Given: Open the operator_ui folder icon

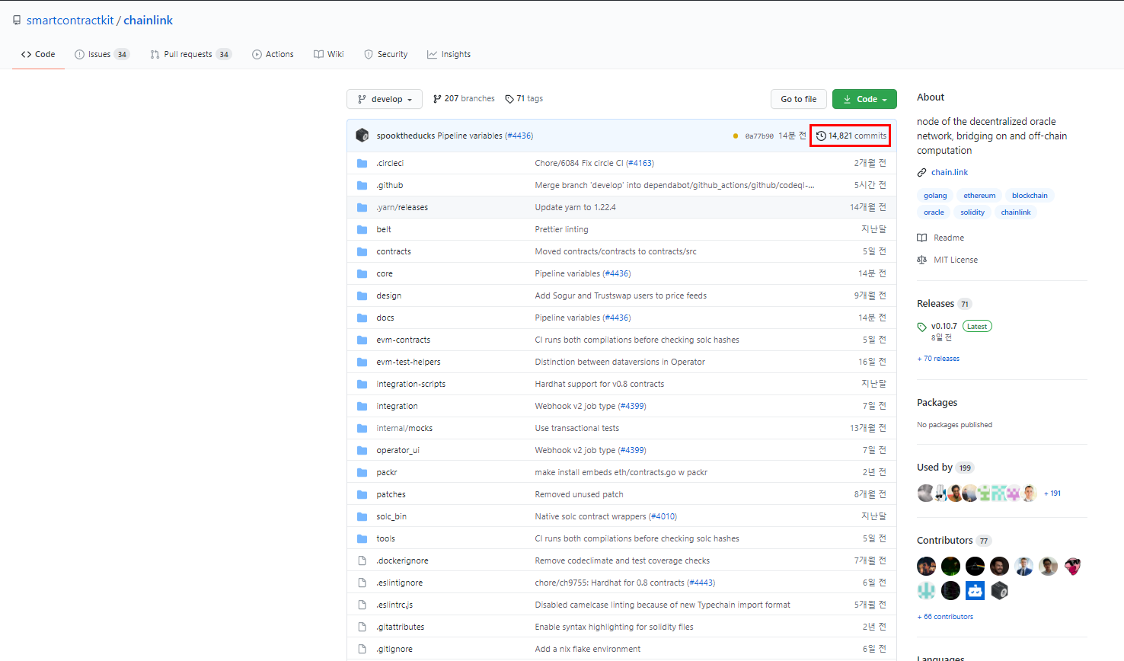Looking at the screenshot, I should click(362, 450).
